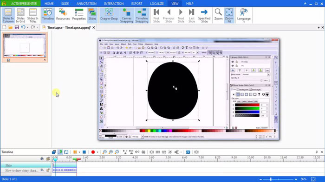Screen dimensions: 325x182
Task: Click the zoom slider in status bar
Action: (278, 179)
